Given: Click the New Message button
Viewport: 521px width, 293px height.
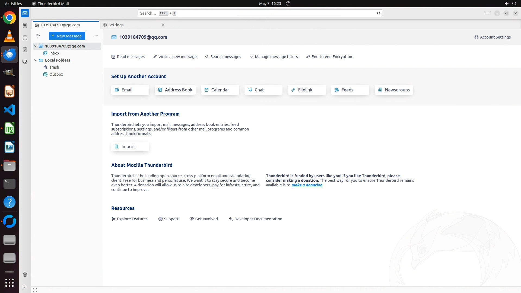Looking at the screenshot, I should tap(67, 36).
